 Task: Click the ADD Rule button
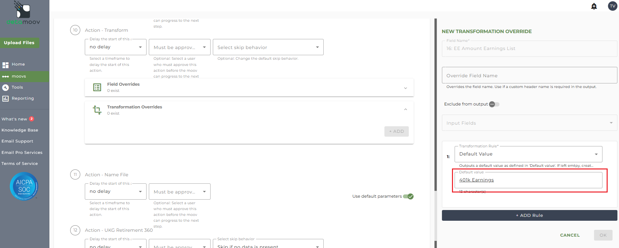point(529,216)
